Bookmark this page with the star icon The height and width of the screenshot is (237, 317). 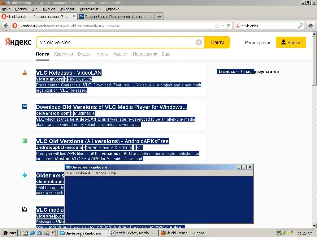coord(217,26)
